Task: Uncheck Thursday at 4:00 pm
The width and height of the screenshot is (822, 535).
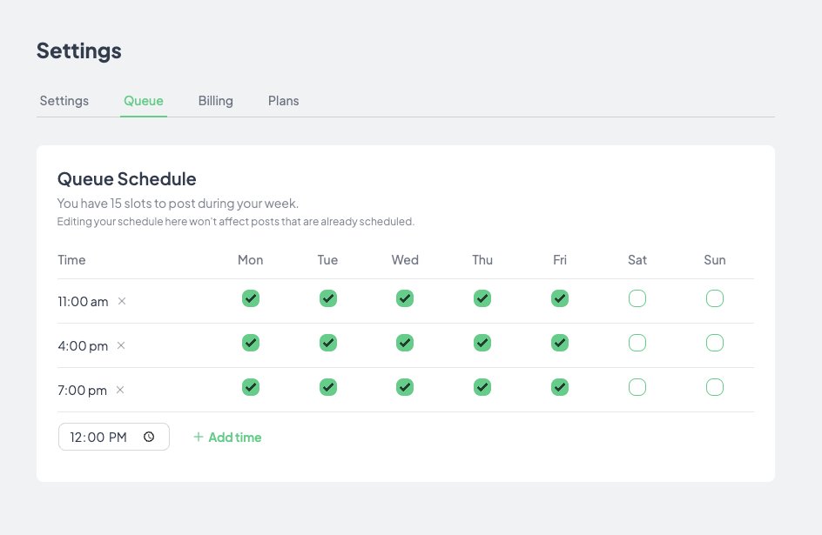Action: click(482, 343)
